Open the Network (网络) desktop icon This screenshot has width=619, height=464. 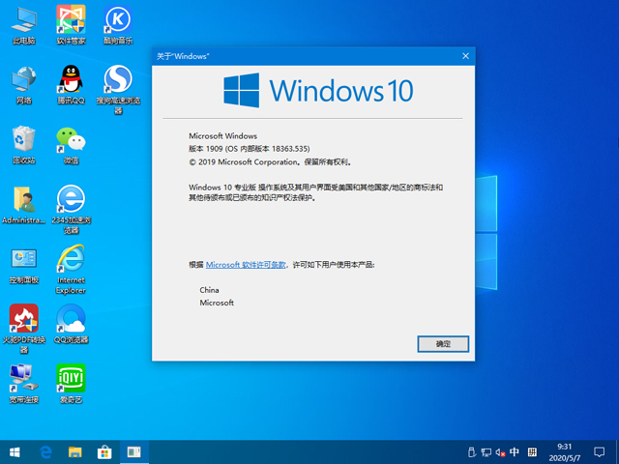pos(24,84)
